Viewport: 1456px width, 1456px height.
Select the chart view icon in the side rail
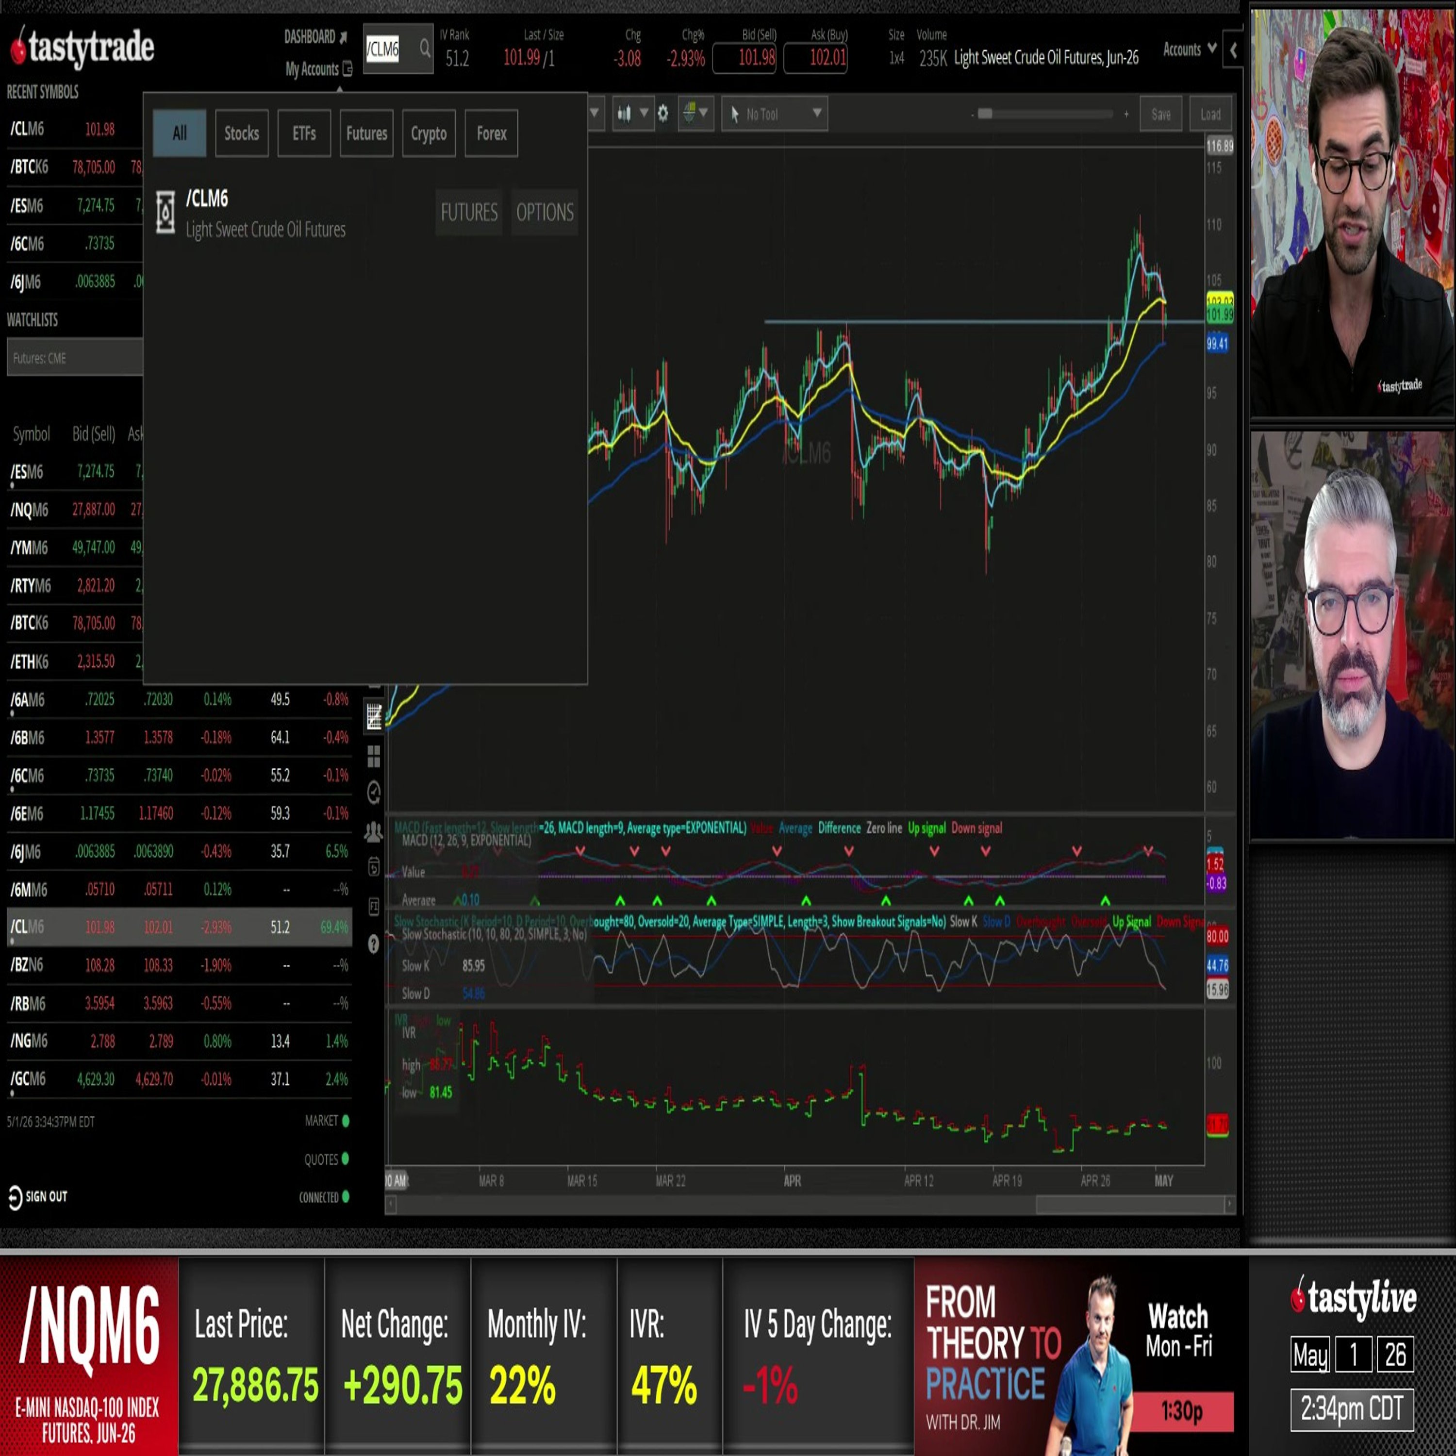(x=374, y=717)
